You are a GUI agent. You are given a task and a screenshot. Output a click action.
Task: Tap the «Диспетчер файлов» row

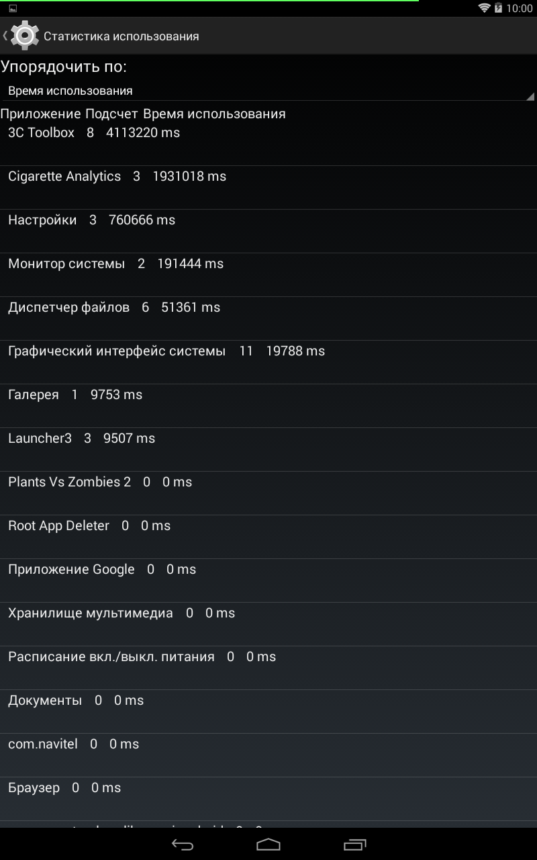coord(268,318)
